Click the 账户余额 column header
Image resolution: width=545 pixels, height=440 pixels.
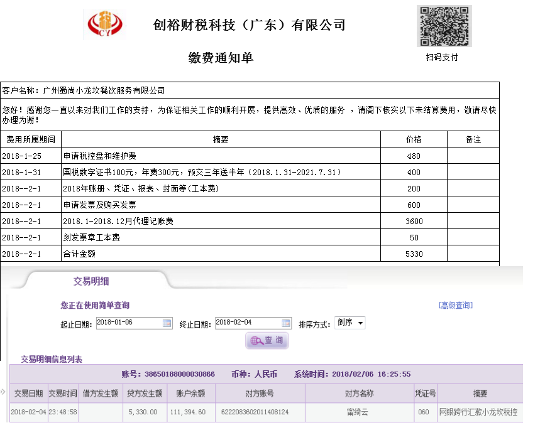click(191, 393)
